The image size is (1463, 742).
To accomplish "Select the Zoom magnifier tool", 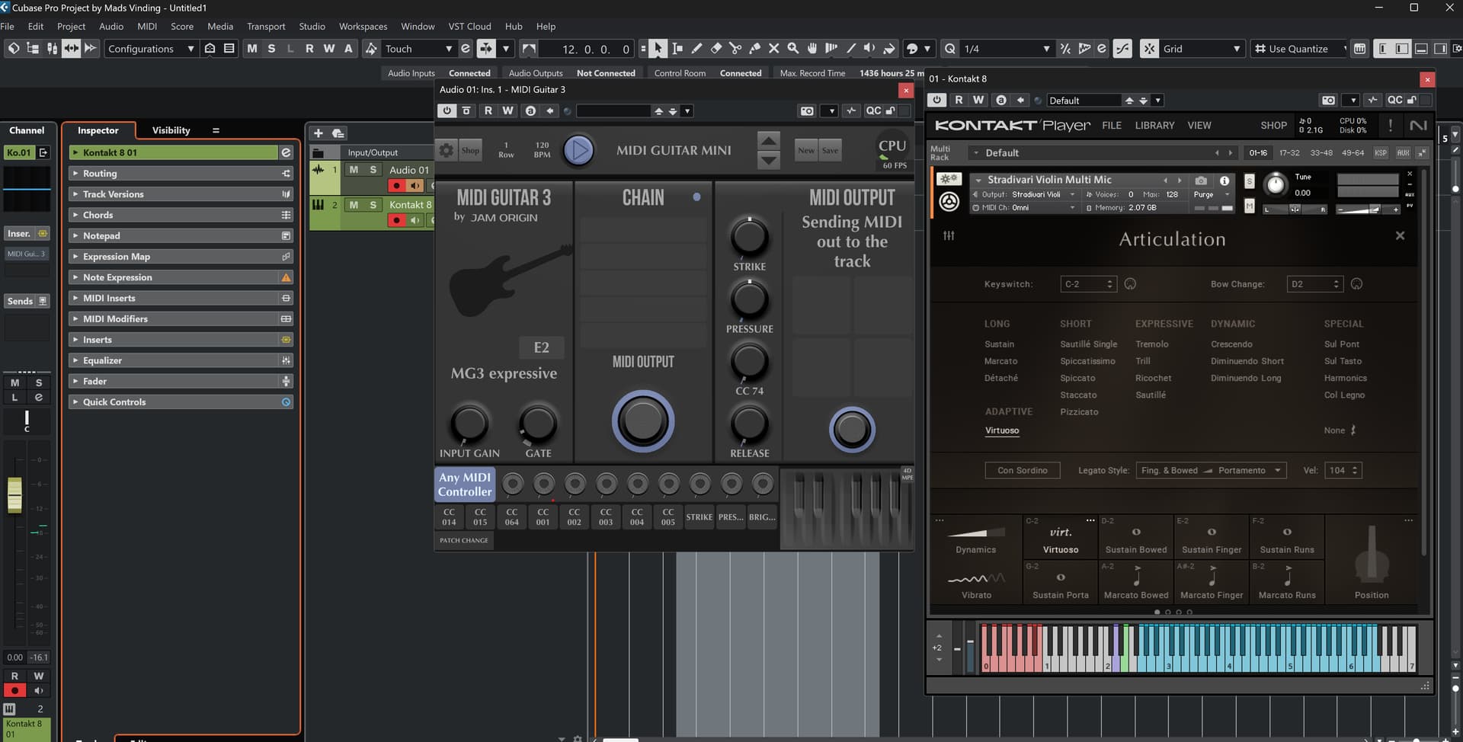I will click(x=792, y=49).
